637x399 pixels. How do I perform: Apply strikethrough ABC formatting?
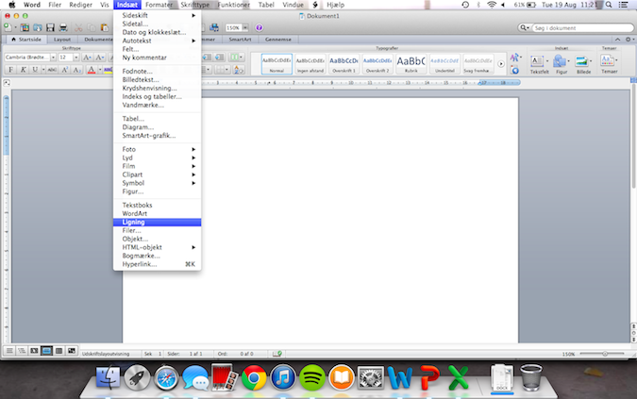52,70
